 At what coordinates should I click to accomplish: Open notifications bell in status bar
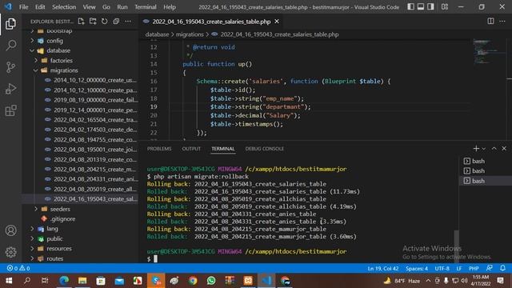tap(503, 268)
